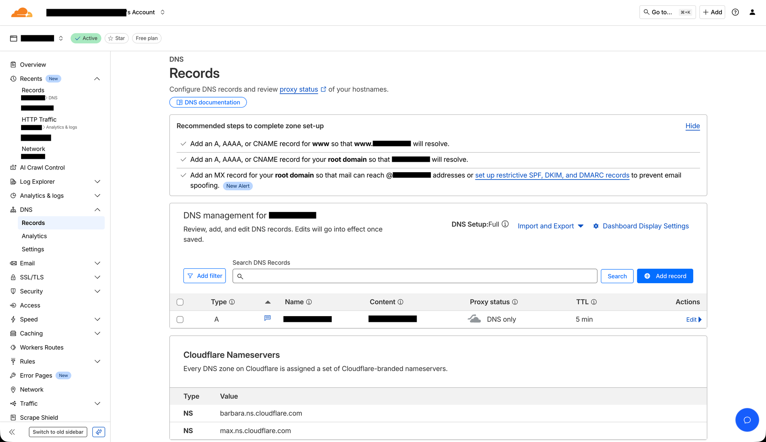Open the support chat bubble
Screen dimensions: 766x442
pyautogui.click(x=747, y=420)
